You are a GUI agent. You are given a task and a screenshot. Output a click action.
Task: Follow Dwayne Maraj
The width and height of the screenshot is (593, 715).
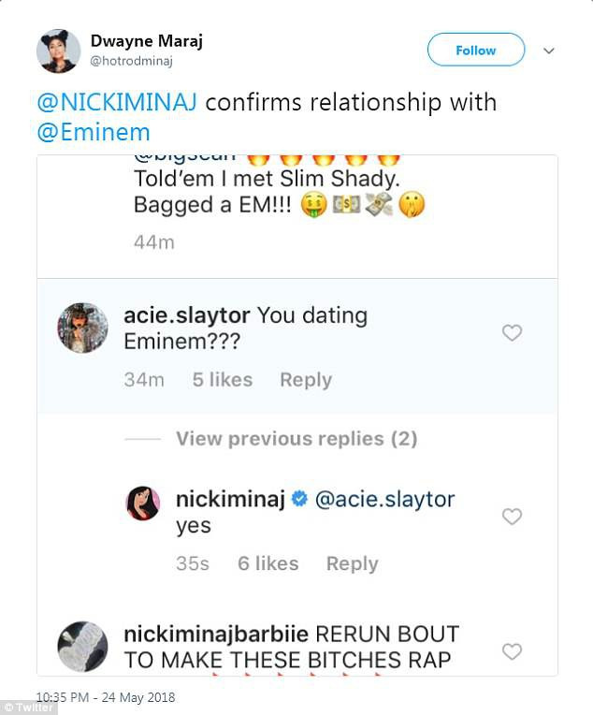coord(475,51)
